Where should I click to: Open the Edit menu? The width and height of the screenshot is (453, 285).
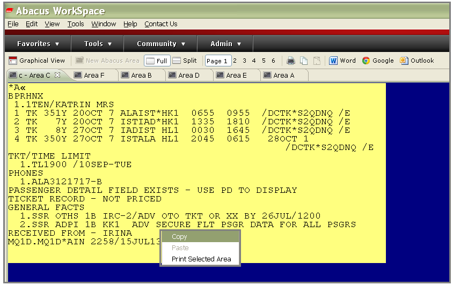[32, 24]
